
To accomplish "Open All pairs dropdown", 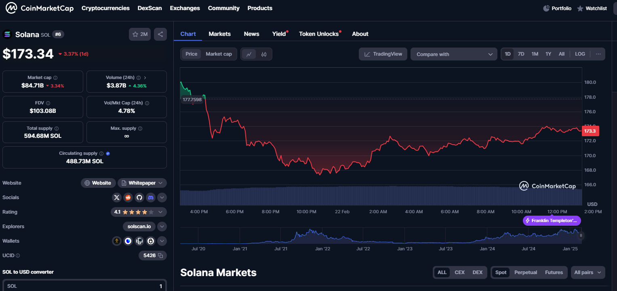I will coord(588,272).
